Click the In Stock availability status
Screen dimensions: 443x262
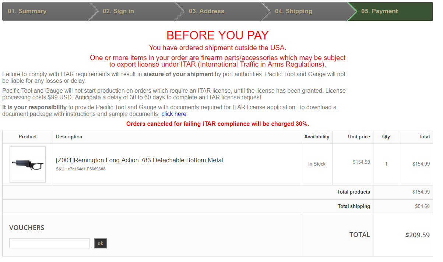(x=317, y=164)
